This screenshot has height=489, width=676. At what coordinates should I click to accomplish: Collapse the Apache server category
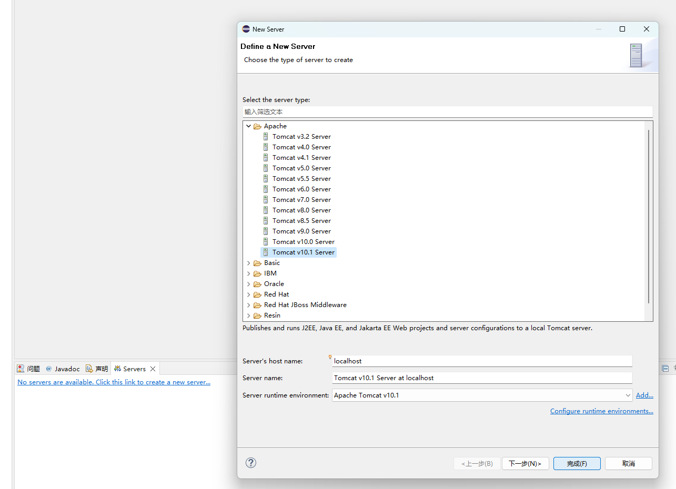click(x=249, y=126)
